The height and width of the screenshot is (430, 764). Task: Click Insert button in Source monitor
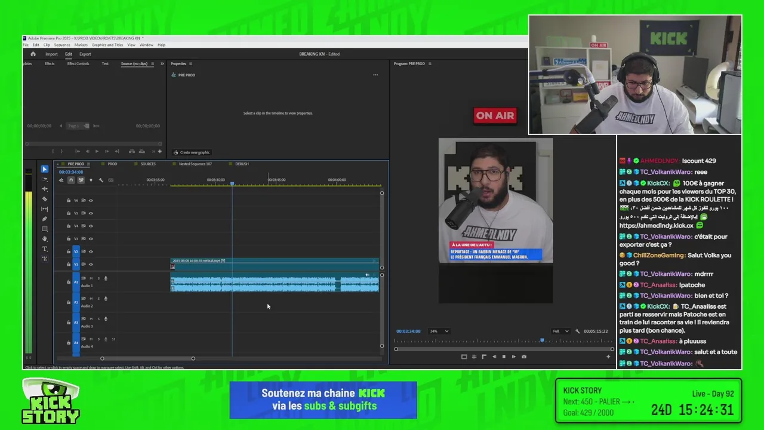pos(132,151)
